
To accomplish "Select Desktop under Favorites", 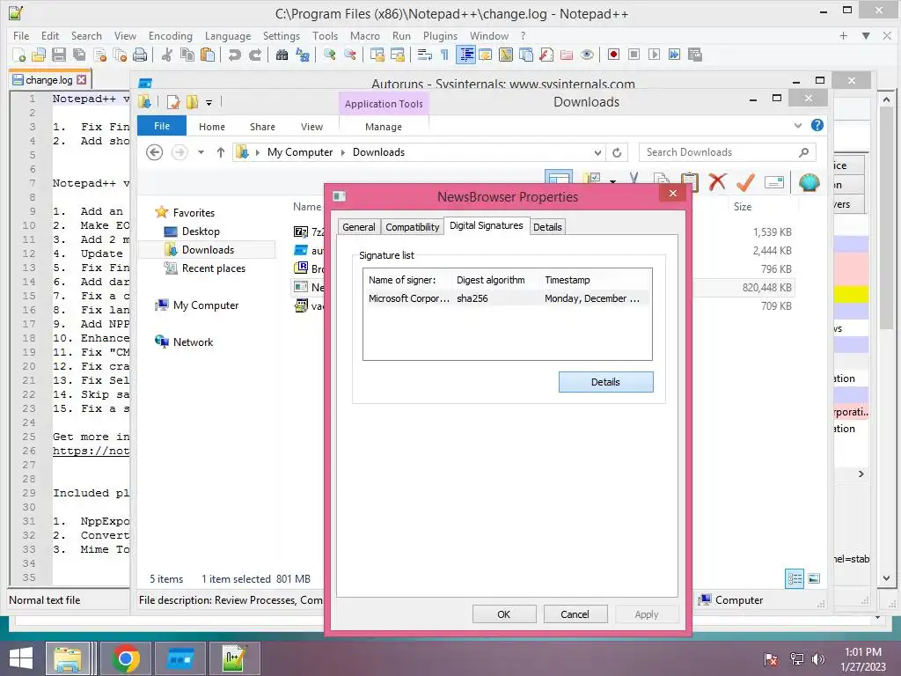I will pyautogui.click(x=201, y=231).
